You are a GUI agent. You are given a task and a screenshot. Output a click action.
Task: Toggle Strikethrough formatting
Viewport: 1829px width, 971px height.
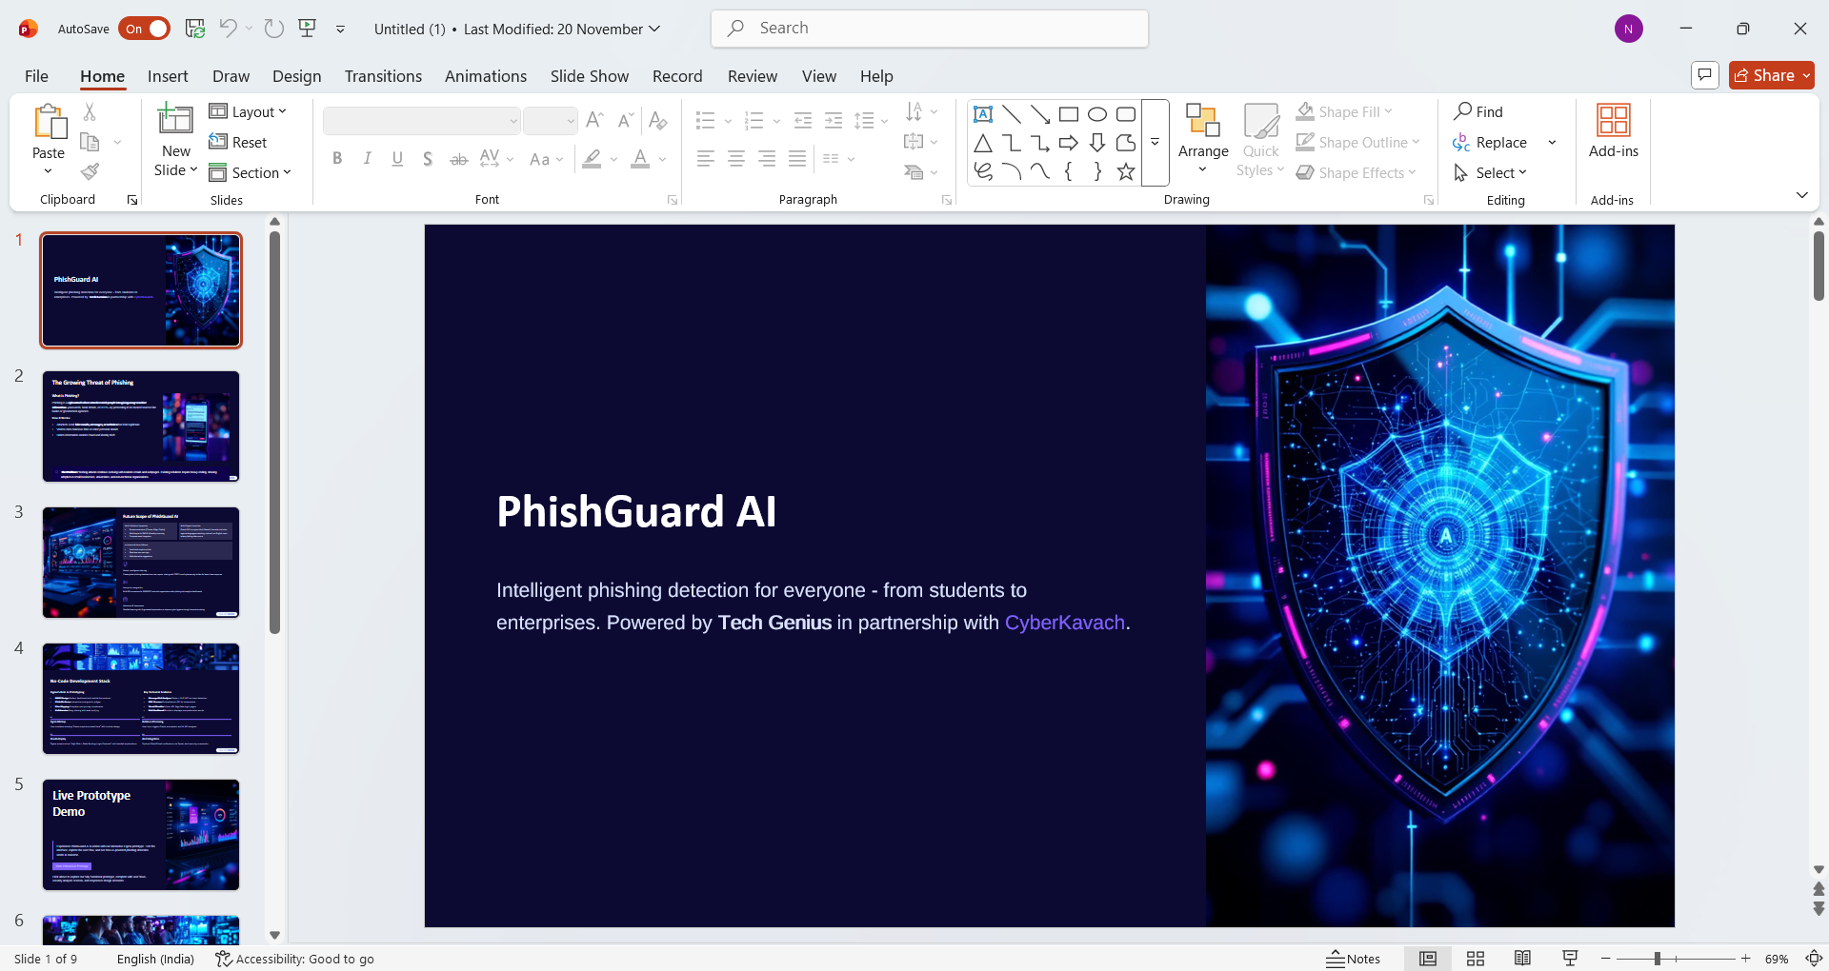click(458, 159)
